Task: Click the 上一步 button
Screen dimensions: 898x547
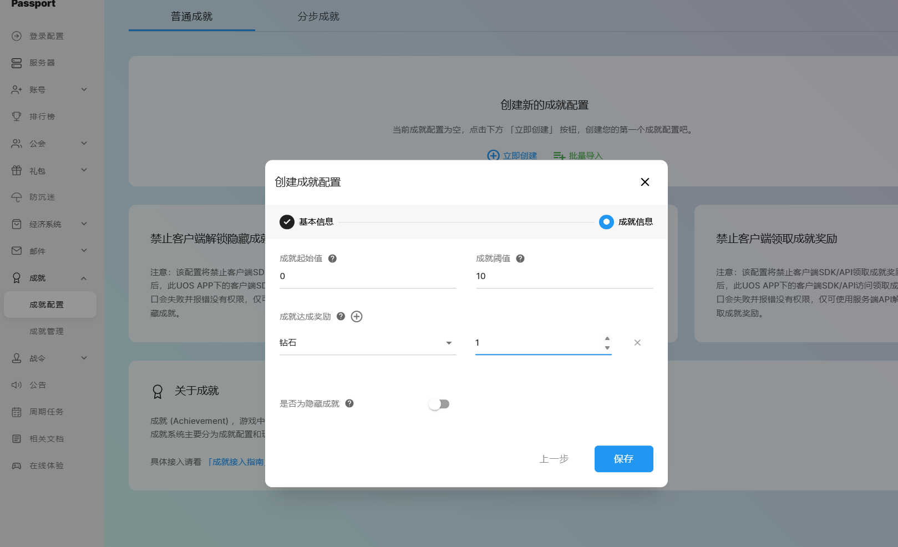Action: (554, 459)
